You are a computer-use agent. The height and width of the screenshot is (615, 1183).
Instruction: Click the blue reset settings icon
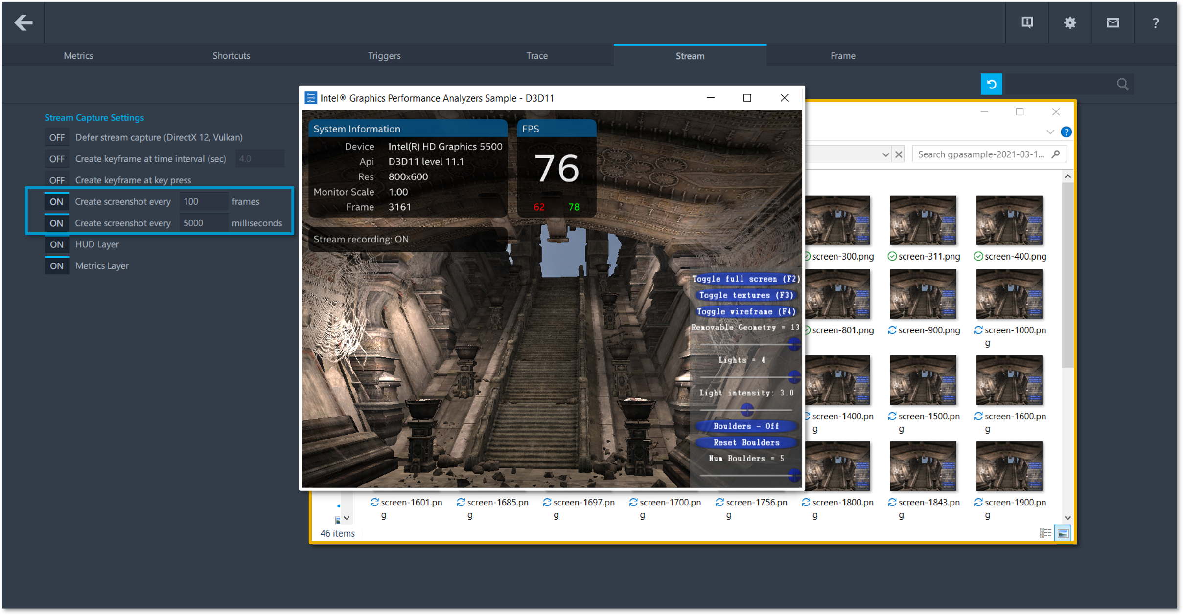point(991,84)
